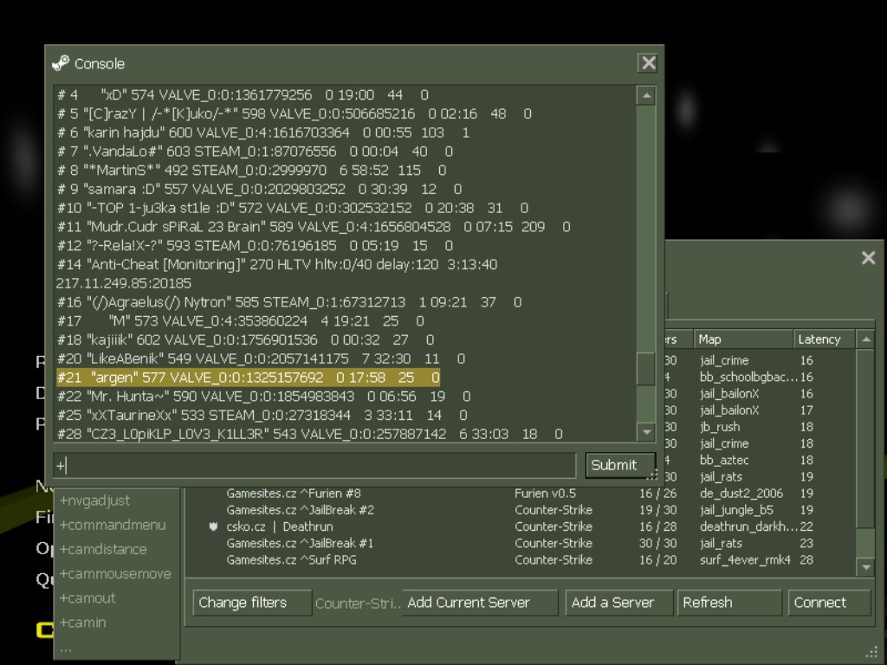The width and height of the screenshot is (887, 665).
Task: Click the "M" player line #17
Action: (241, 320)
